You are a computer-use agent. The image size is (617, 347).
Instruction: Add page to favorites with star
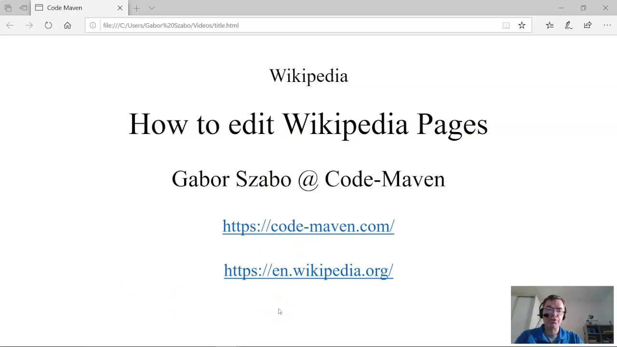pyautogui.click(x=522, y=25)
